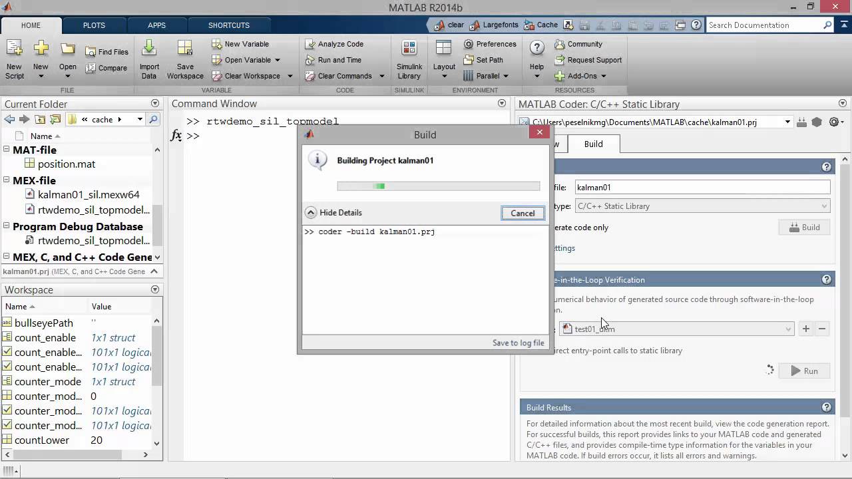This screenshot has width=852, height=479.
Task: Run the clear shortcut
Action: click(449, 25)
